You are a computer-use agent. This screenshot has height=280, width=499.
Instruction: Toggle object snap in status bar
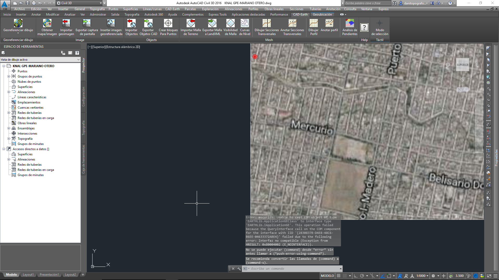pyautogui.click(x=389, y=276)
